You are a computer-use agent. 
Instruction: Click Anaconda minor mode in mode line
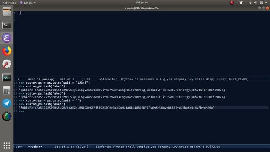click(x=147, y=79)
